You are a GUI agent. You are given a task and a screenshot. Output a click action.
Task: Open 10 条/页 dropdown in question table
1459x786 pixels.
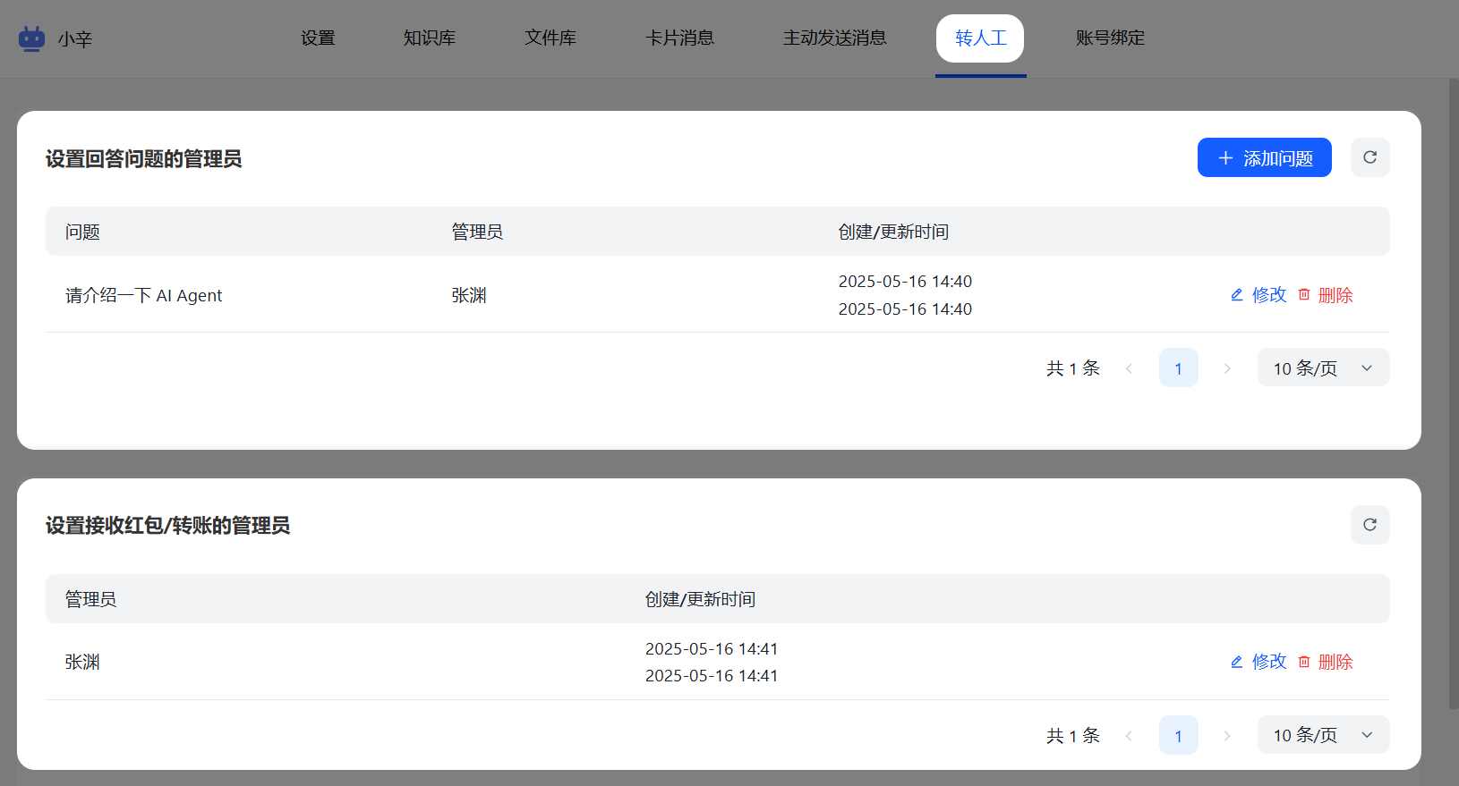click(x=1323, y=368)
